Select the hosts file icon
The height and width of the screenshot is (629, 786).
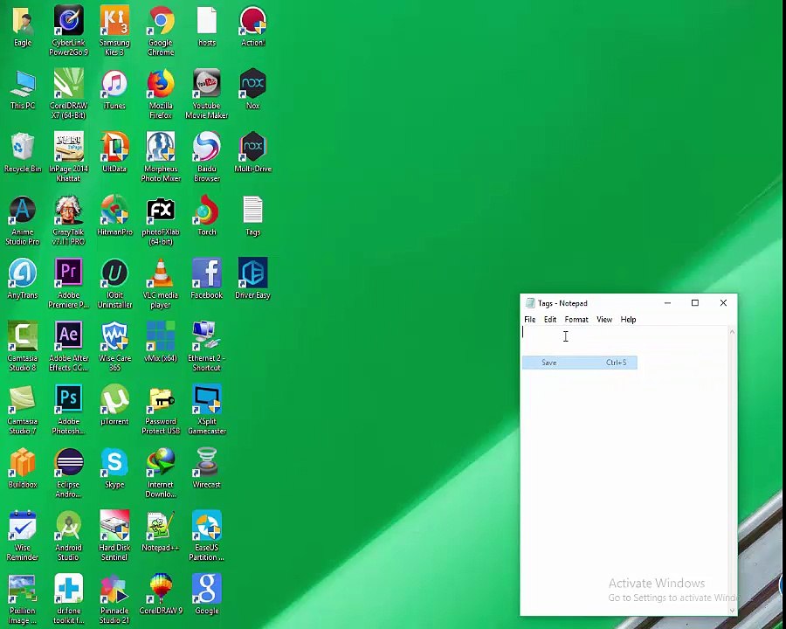click(206, 21)
